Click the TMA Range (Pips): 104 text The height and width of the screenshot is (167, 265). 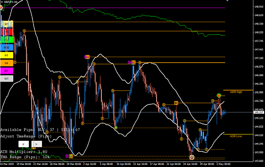click(x=25, y=157)
